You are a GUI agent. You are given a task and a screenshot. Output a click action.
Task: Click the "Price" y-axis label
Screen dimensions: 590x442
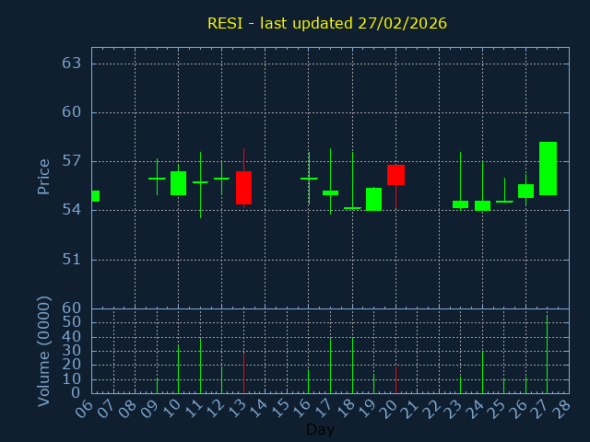tap(43, 176)
